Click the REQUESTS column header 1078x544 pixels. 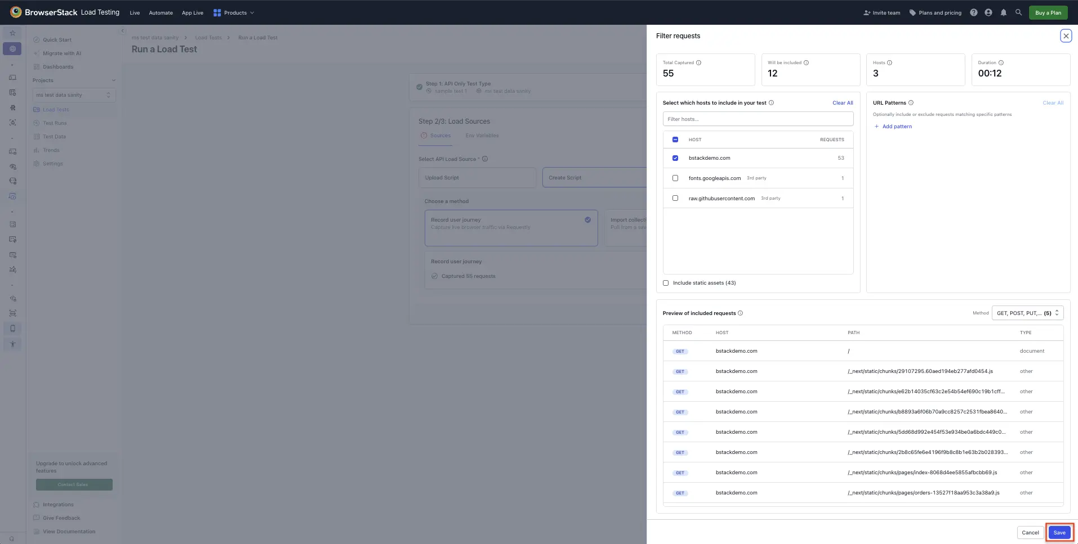click(832, 140)
